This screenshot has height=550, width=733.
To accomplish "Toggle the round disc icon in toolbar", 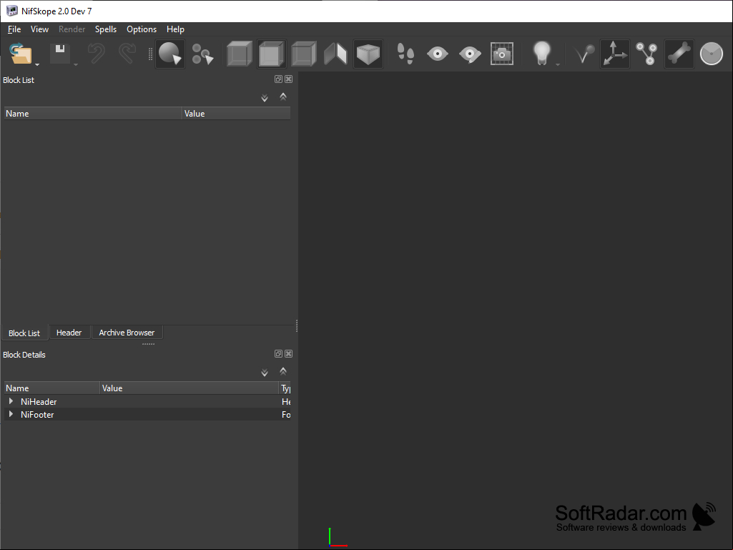I will (712, 54).
